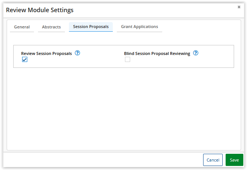Image resolution: width=247 pixels, height=170 pixels.
Task: Open help for Blind Session Proposal Reviewing
Action: [196, 53]
